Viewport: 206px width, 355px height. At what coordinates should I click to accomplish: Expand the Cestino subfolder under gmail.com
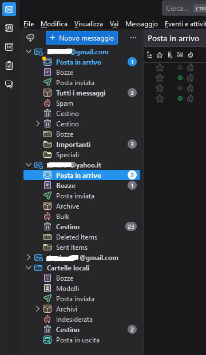click(x=38, y=123)
